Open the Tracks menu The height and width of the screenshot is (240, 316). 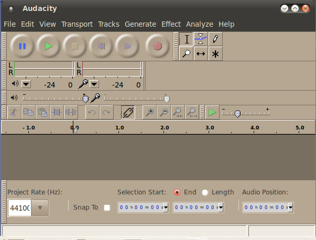coord(108,24)
